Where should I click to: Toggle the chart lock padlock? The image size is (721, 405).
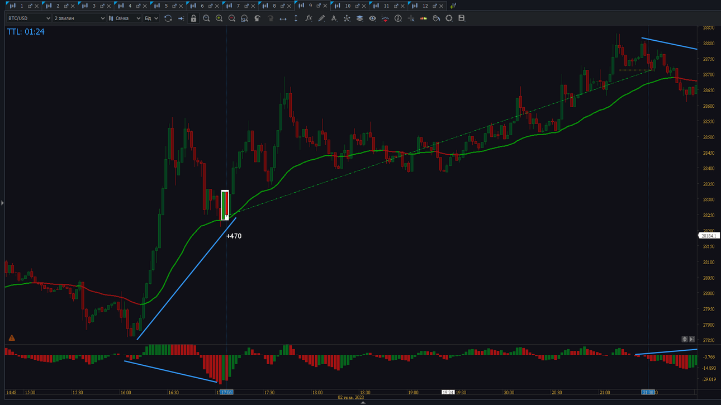pos(193,18)
